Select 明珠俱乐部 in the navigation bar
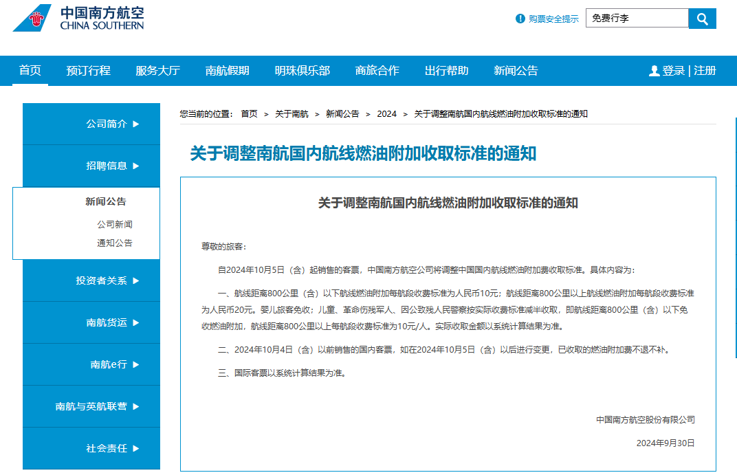737x475 pixels. (x=302, y=71)
